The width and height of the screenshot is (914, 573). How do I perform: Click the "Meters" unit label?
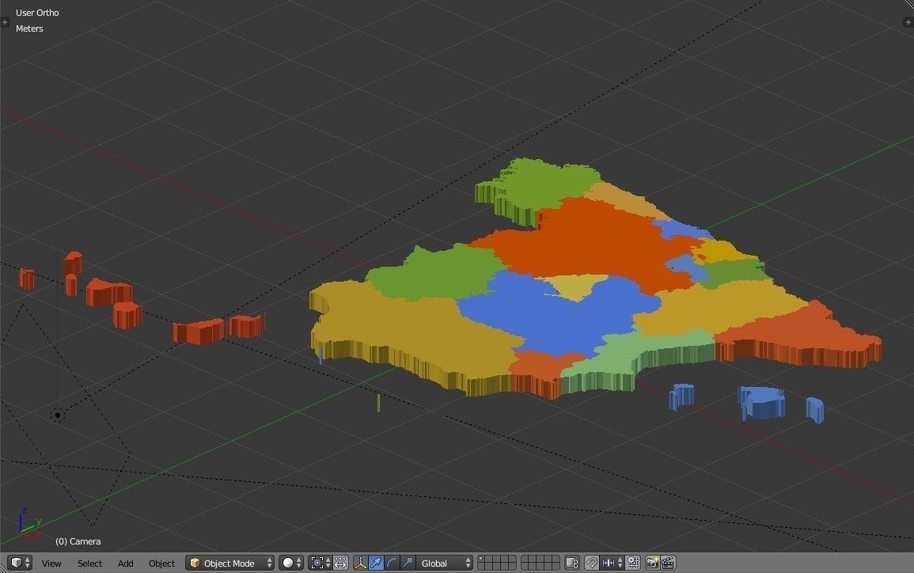coord(29,28)
